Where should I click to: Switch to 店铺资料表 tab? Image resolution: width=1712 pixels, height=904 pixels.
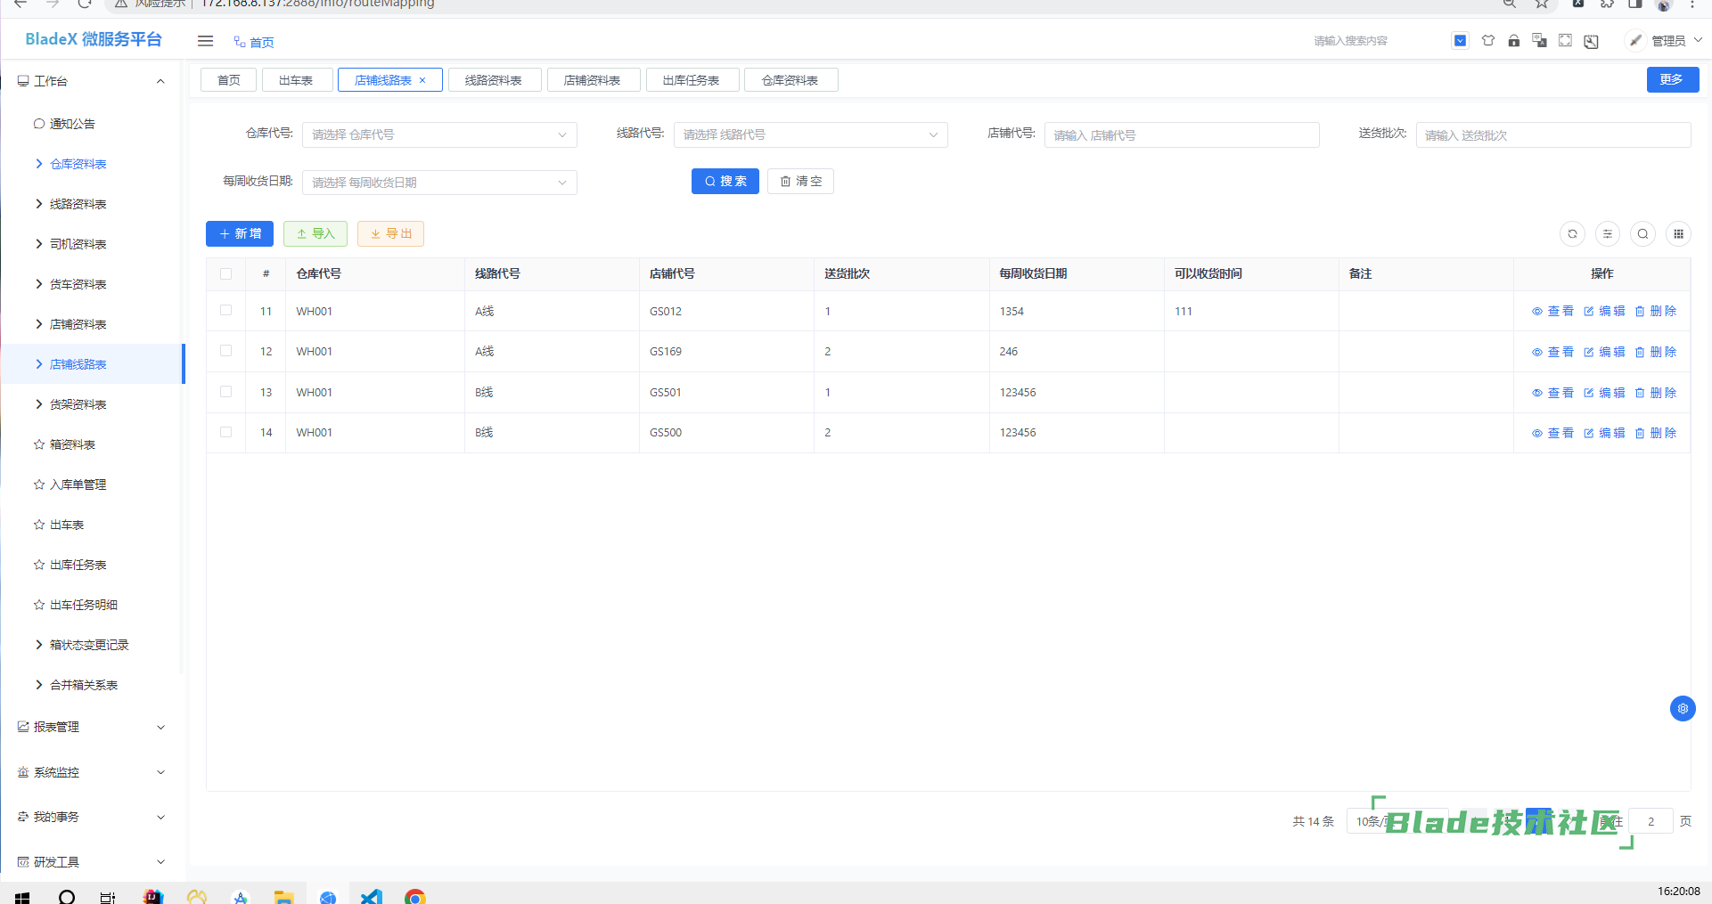[593, 80]
